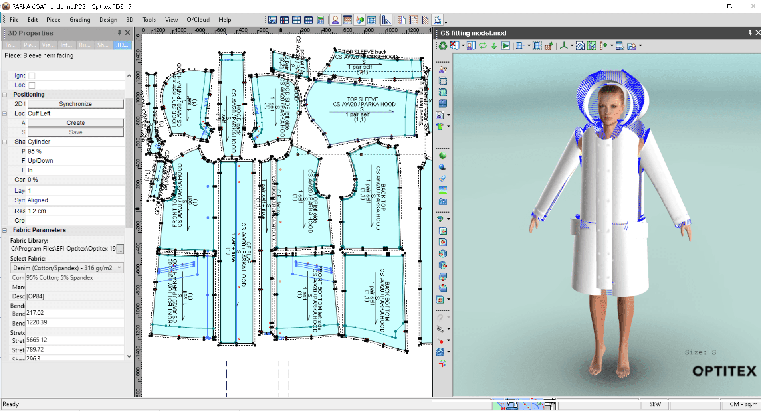Click the Synchronize button

click(x=75, y=103)
